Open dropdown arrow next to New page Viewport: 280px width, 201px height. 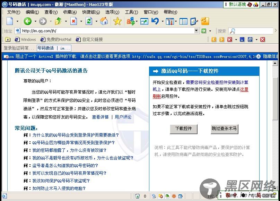point(17,21)
